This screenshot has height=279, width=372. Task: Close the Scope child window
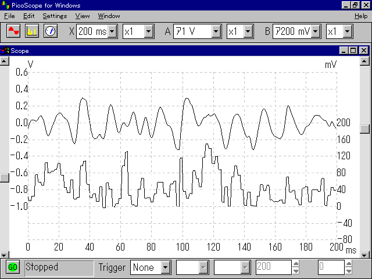pyautogui.click(x=363, y=51)
